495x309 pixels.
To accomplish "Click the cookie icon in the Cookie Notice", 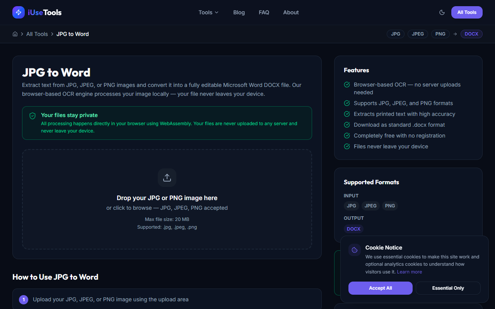I will 354,250.
